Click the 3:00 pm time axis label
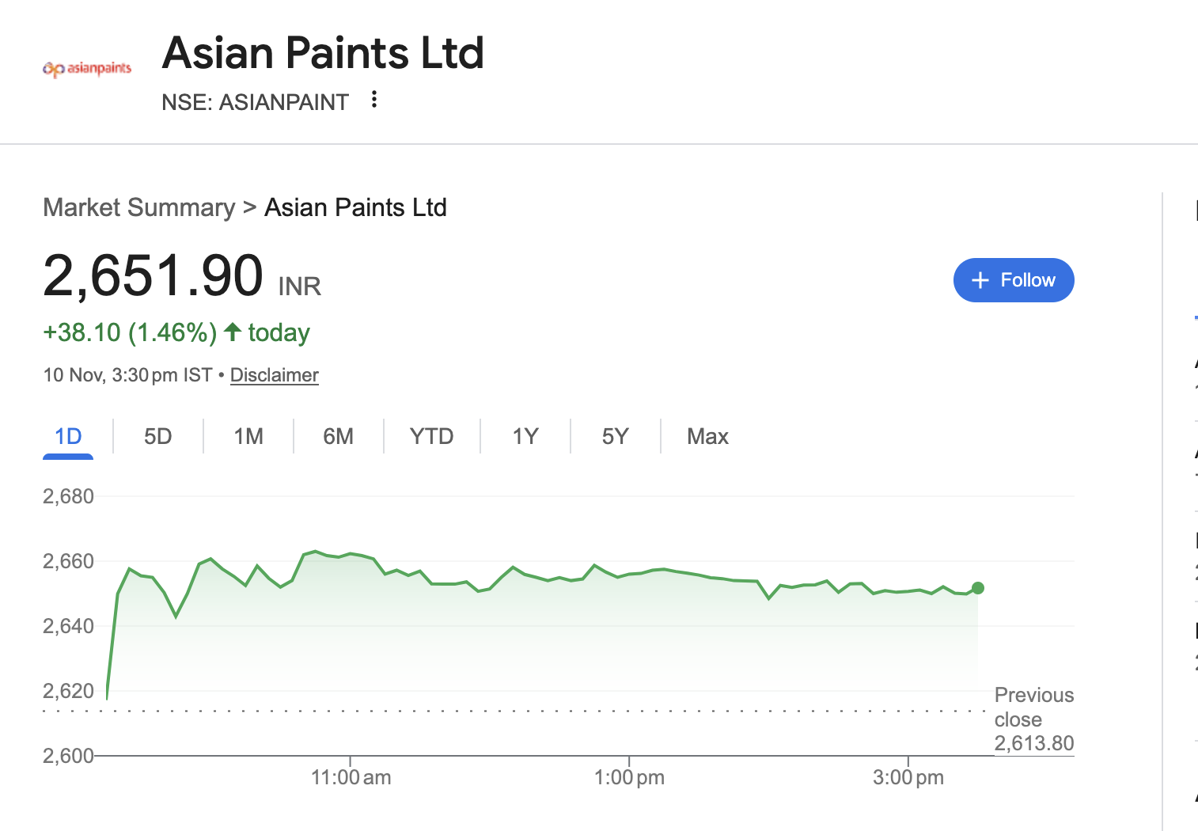 point(908,777)
